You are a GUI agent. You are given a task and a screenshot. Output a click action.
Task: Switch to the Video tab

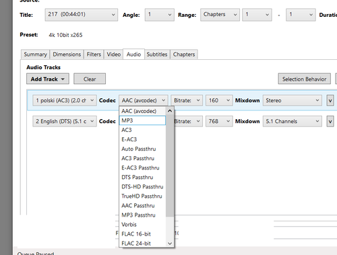click(x=113, y=54)
